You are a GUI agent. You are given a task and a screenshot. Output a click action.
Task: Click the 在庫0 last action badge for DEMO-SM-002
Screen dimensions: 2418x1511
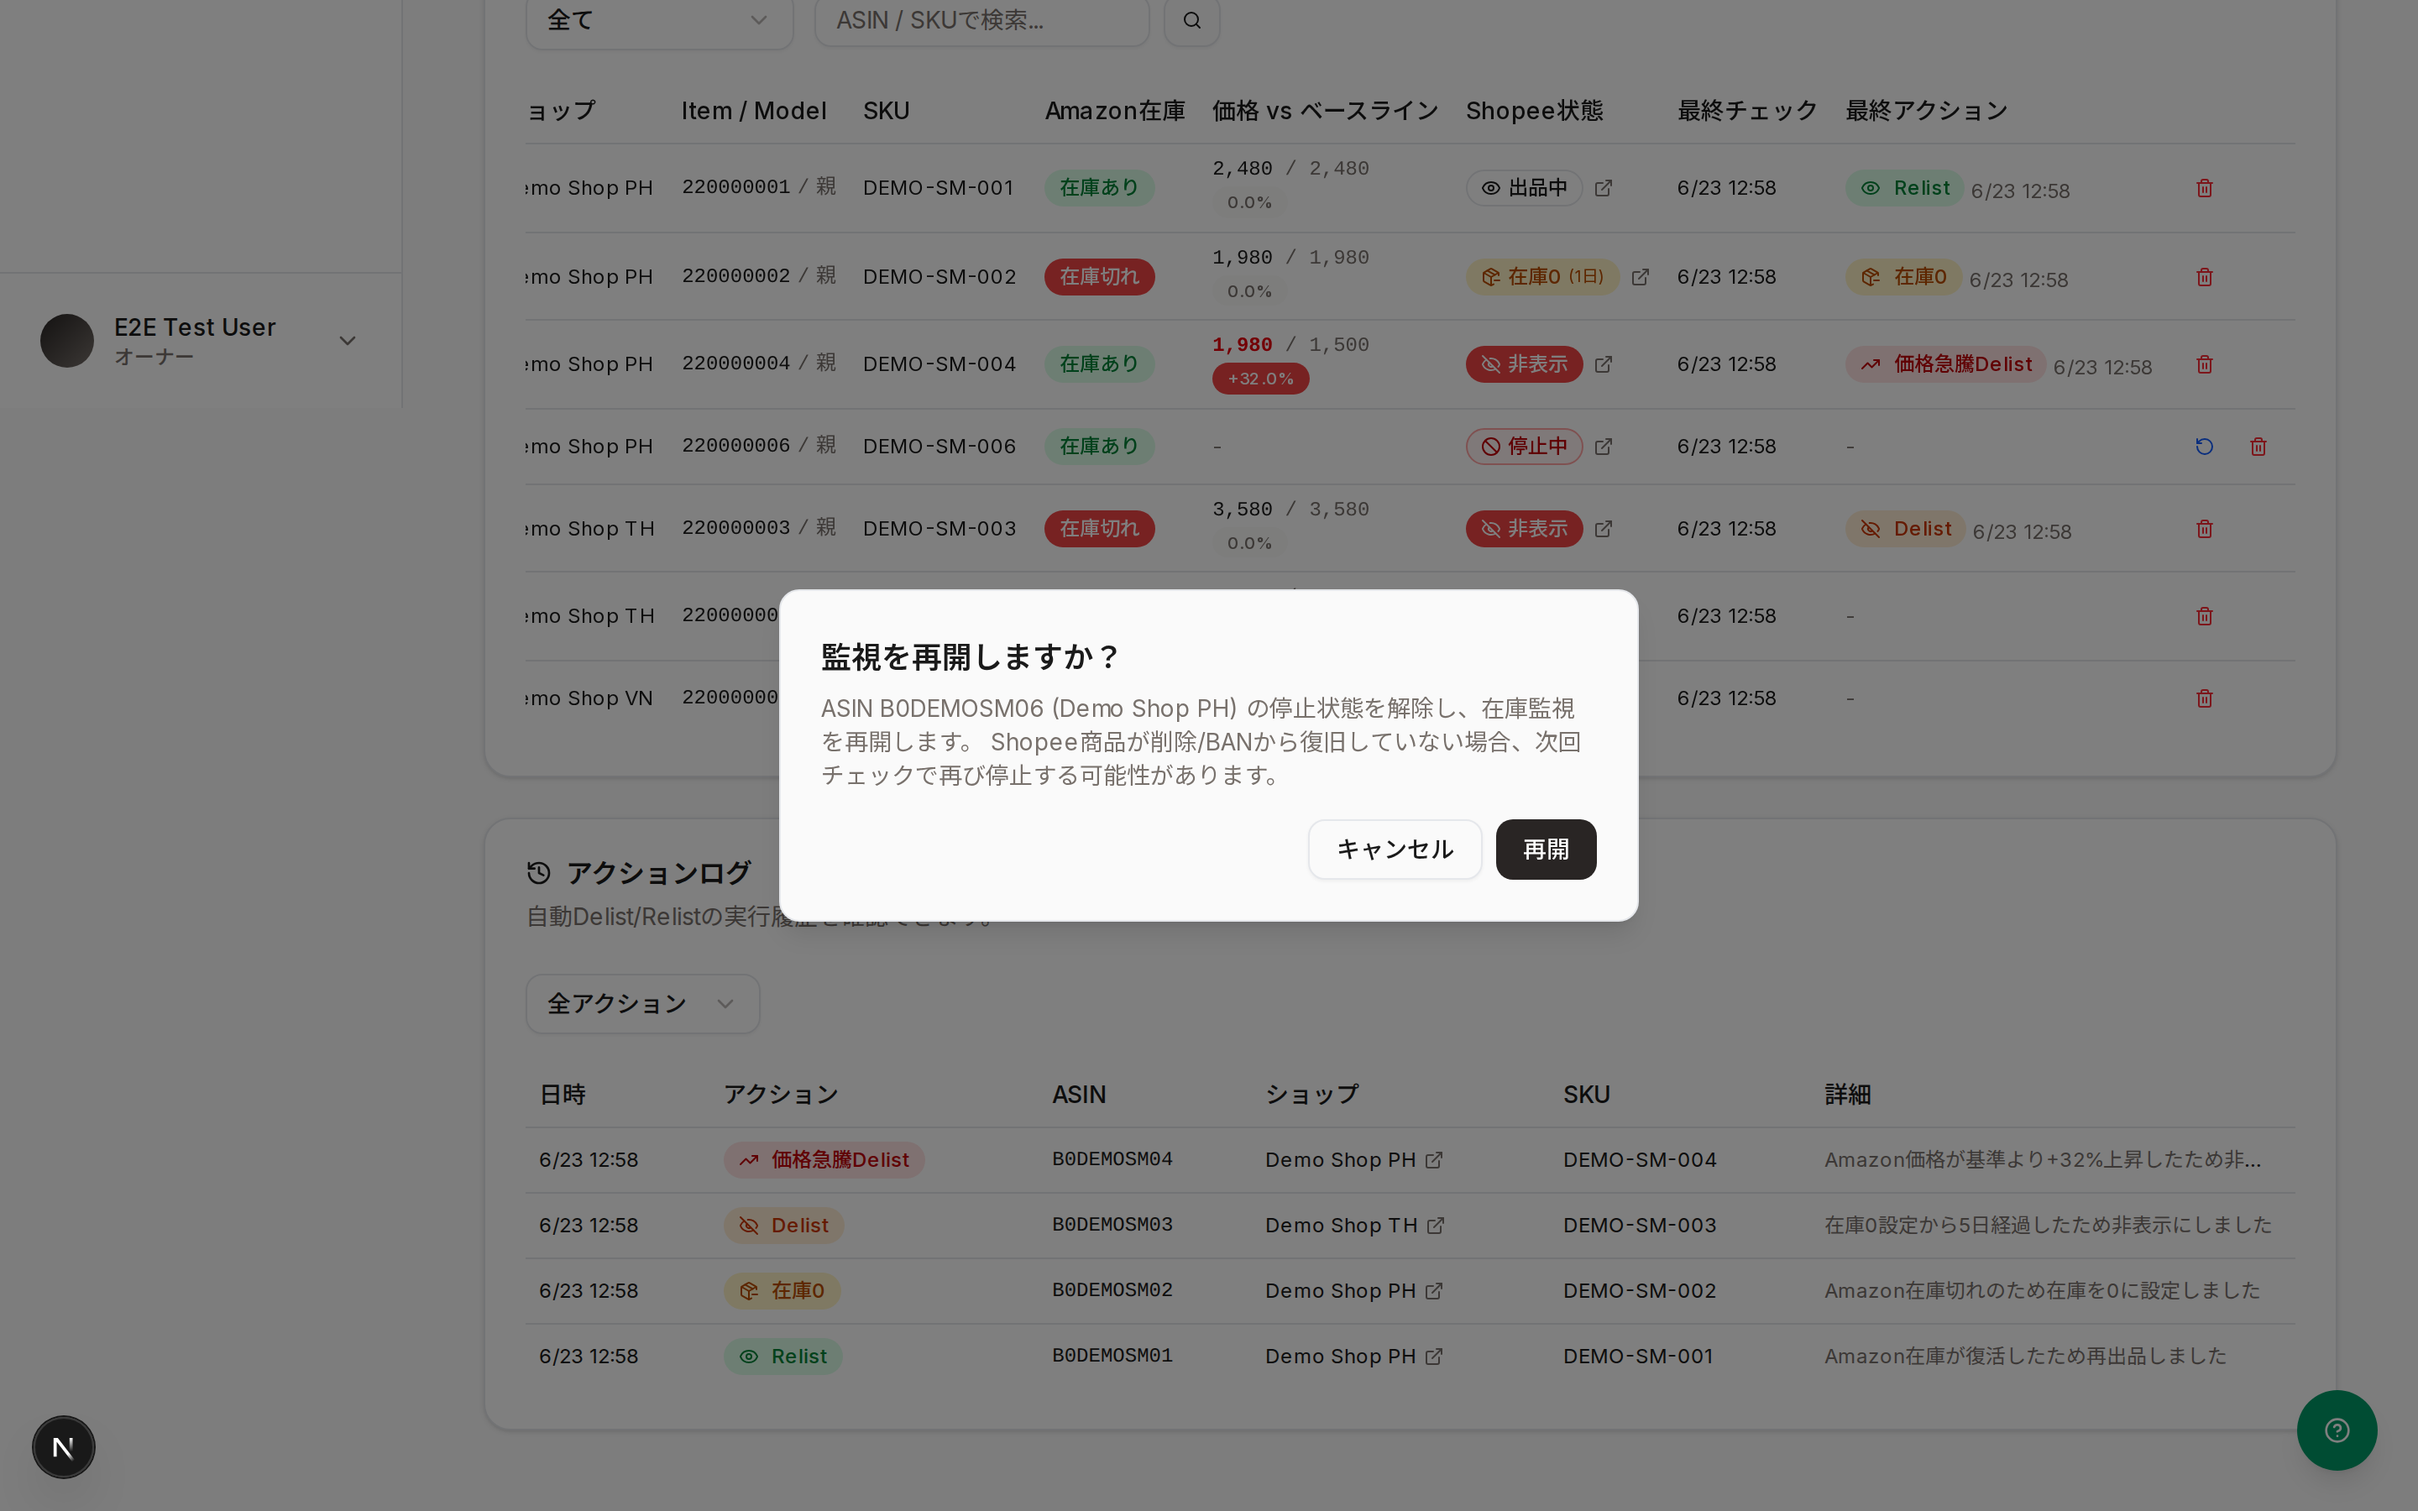1902,277
